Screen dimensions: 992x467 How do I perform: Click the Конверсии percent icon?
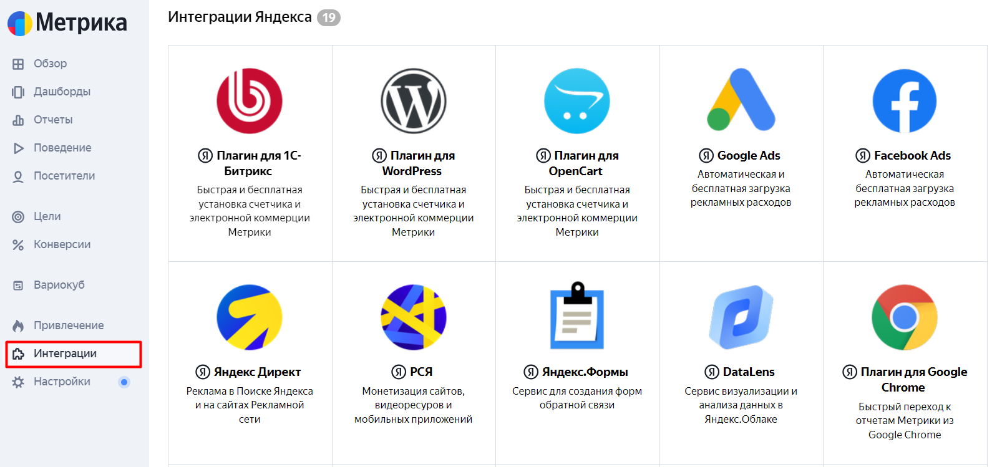tap(18, 244)
